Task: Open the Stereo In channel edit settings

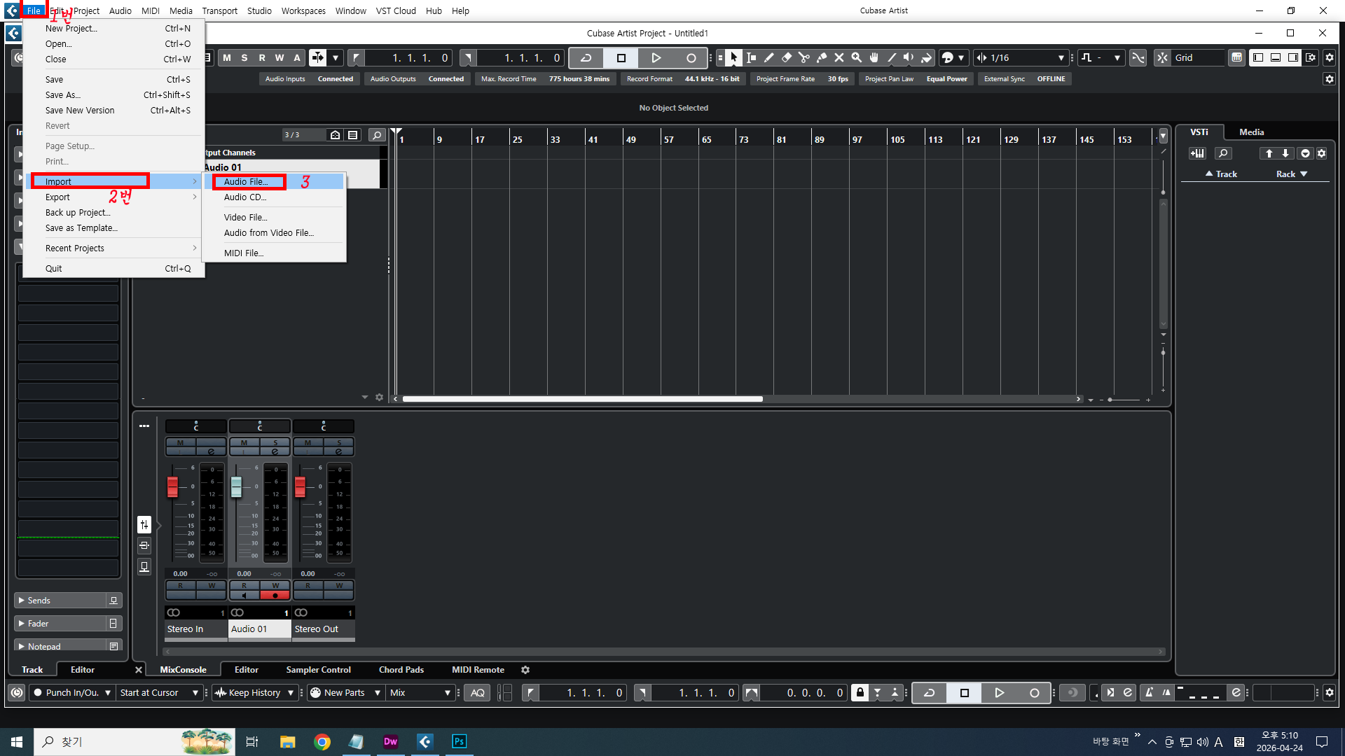Action: click(211, 451)
